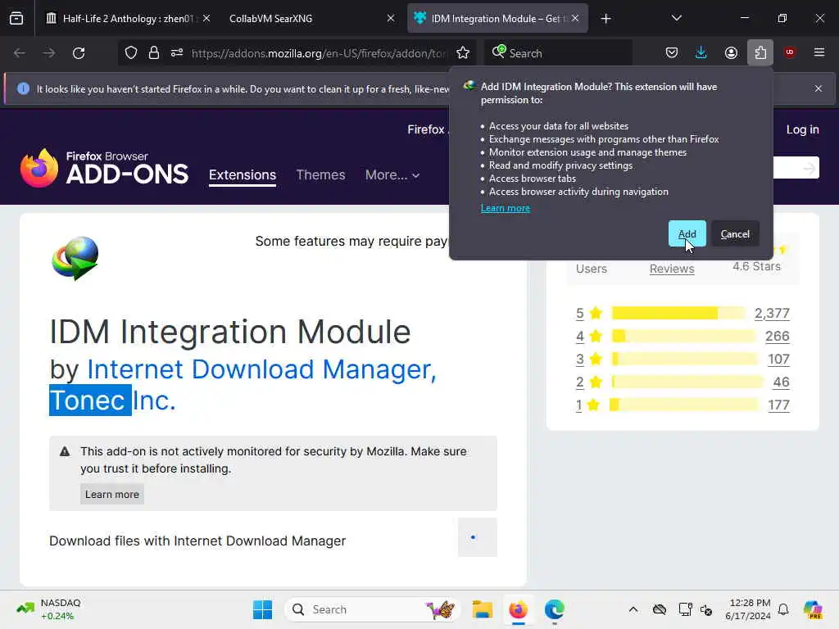Launch Copilot preview from taskbar
The width and height of the screenshot is (839, 629).
[x=814, y=609]
